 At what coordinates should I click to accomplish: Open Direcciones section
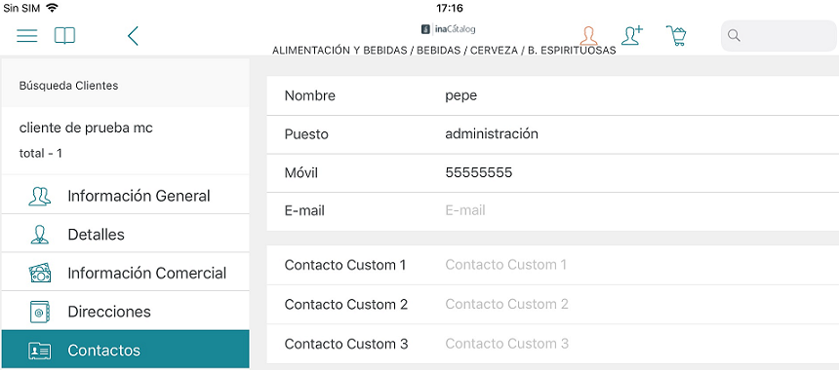click(x=126, y=312)
